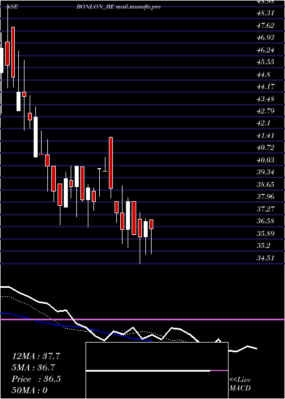
Task: Click the 42.79 price axis label
Action: (266, 111)
